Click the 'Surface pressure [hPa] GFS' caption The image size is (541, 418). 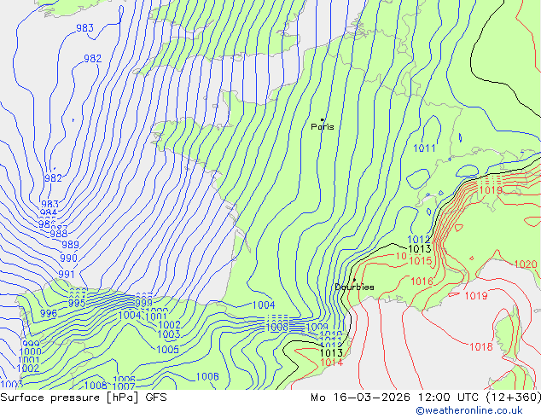pyautogui.click(x=84, y=398)
